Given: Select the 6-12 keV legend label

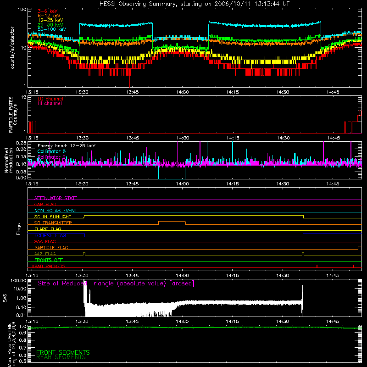Looking at the screenshot, I should point(49,16).
